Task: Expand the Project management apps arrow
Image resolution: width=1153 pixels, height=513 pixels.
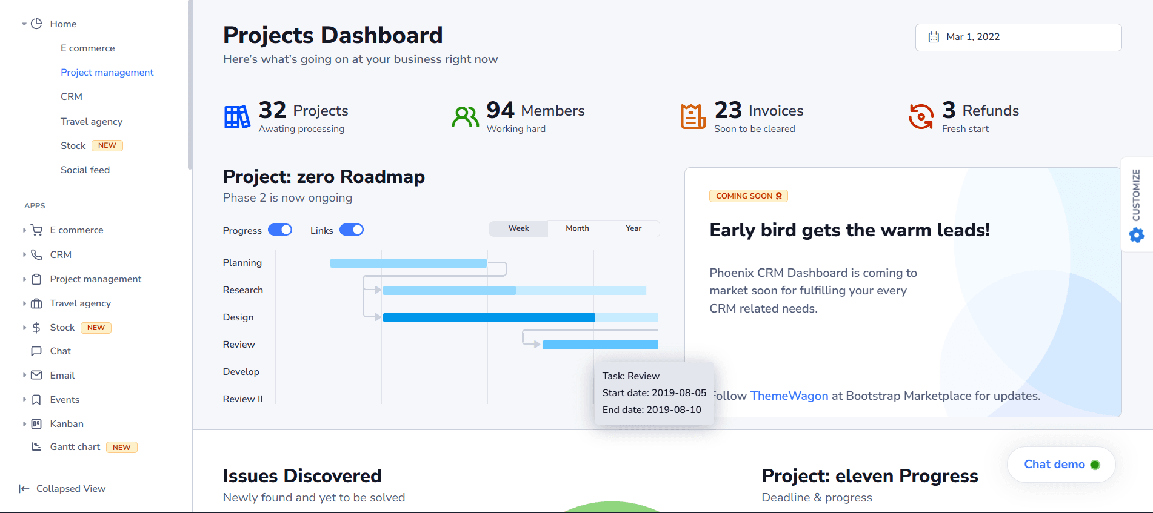Action: coord(24,279)
